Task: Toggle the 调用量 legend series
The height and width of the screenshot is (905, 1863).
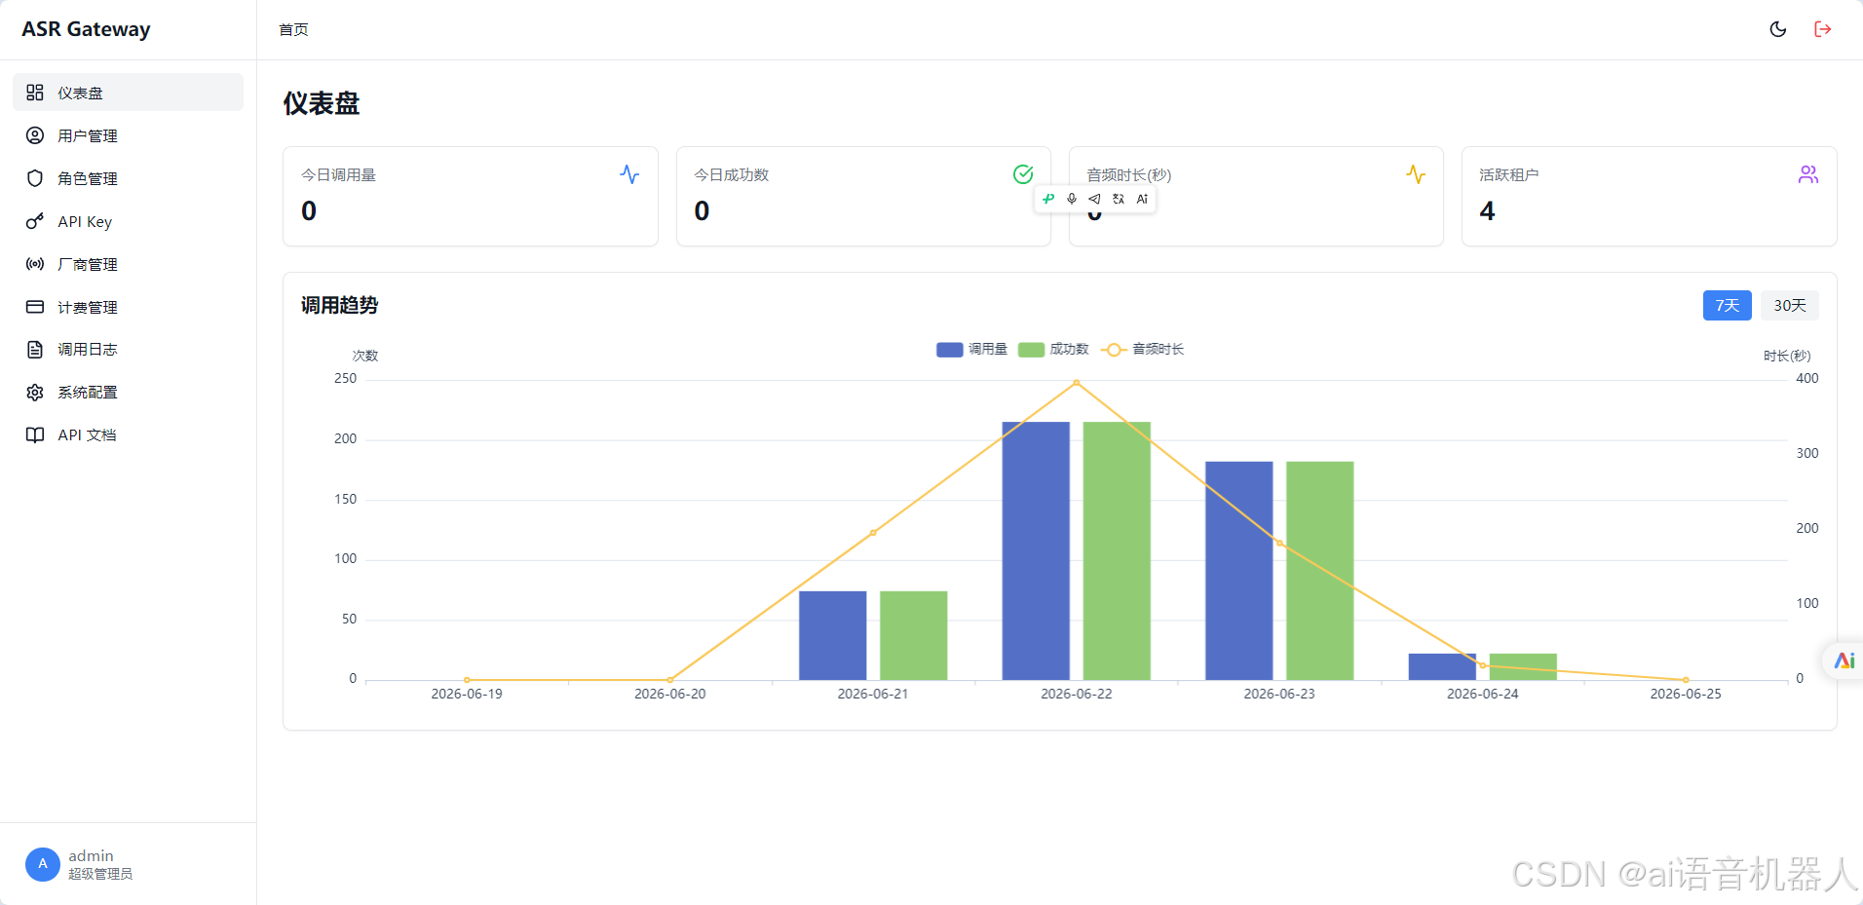Action: point(971,349)
